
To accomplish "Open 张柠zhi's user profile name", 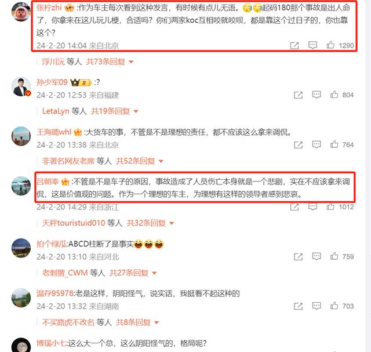I will point(49,8).
